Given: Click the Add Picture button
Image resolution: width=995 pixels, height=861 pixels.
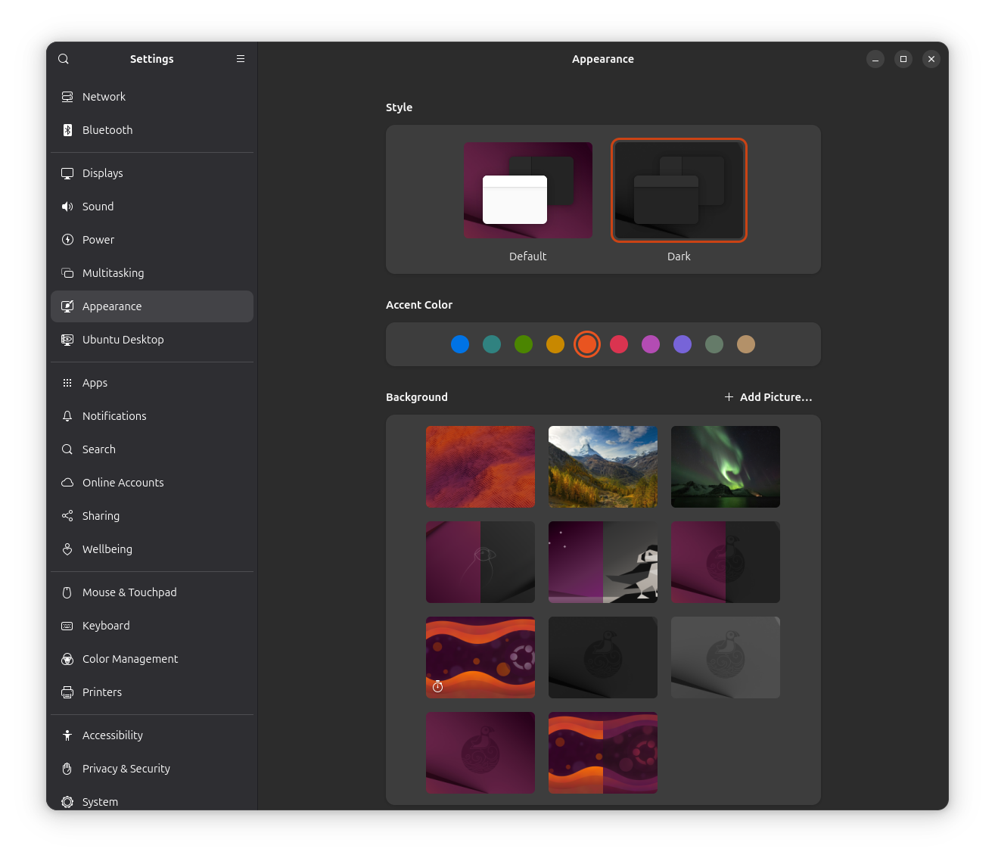Looking at the screenshot, I should (768, 396).
